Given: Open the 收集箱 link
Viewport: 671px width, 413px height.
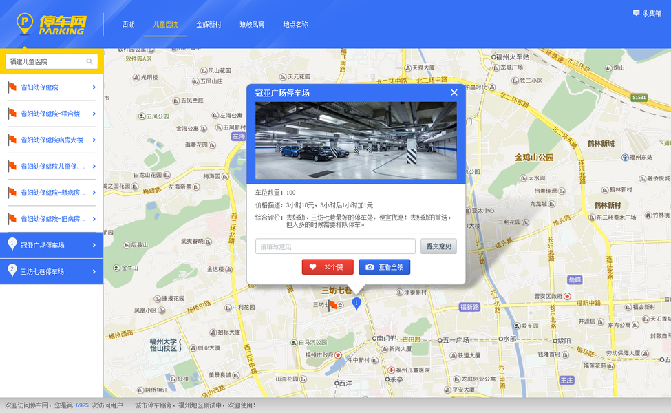Looking at the screenshot, I should (647, 13).
